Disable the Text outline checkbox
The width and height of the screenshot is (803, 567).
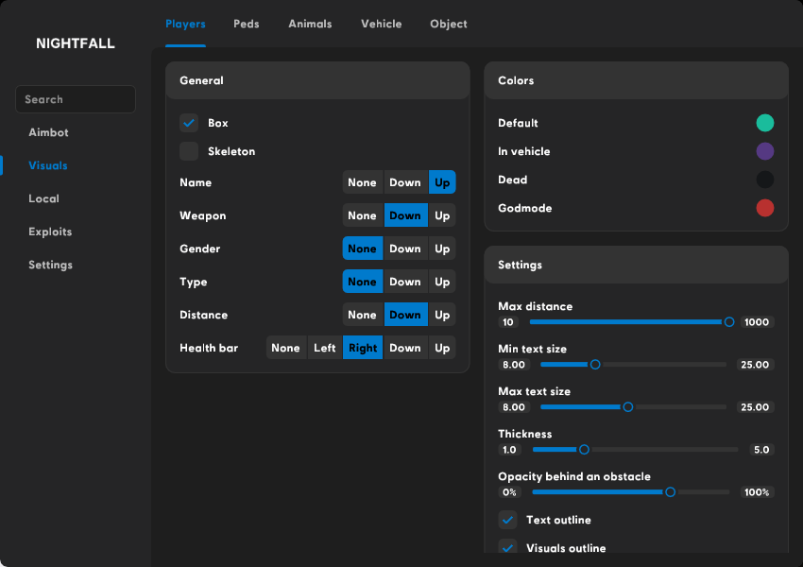pyautogui.click(x=507, y=520)
